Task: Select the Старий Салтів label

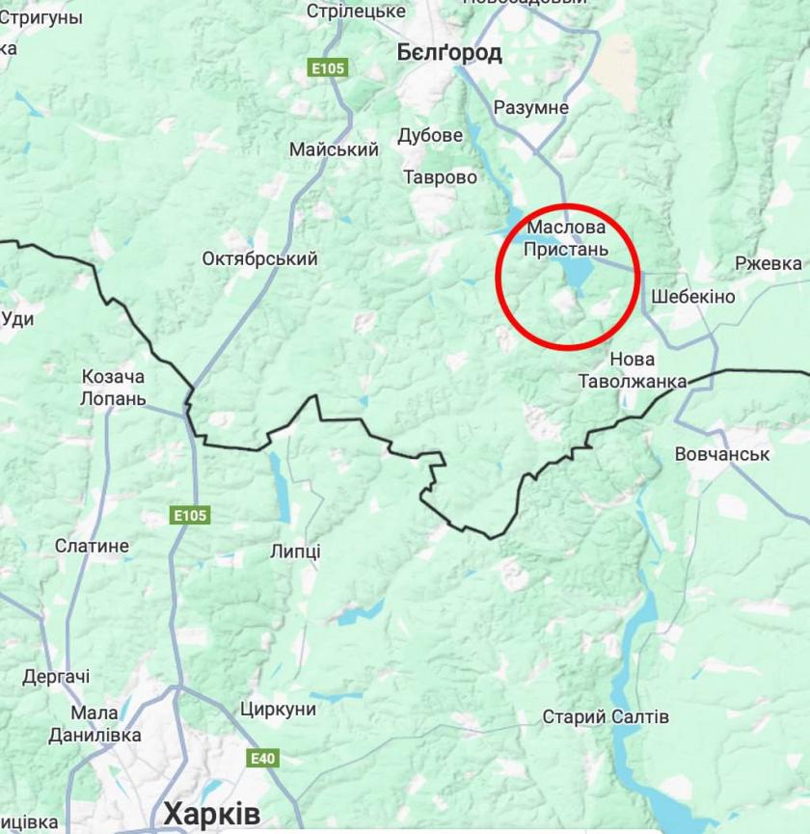Action: 606,717
